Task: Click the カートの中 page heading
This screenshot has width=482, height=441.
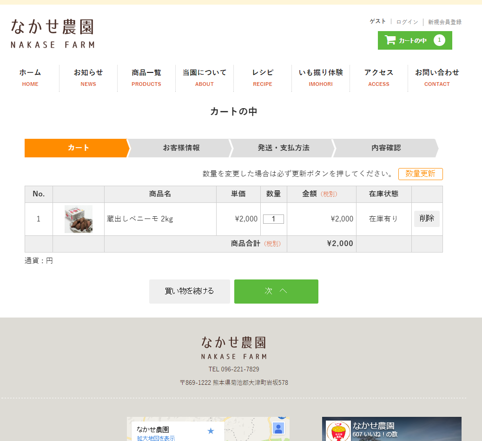Action: coord(234,111)
